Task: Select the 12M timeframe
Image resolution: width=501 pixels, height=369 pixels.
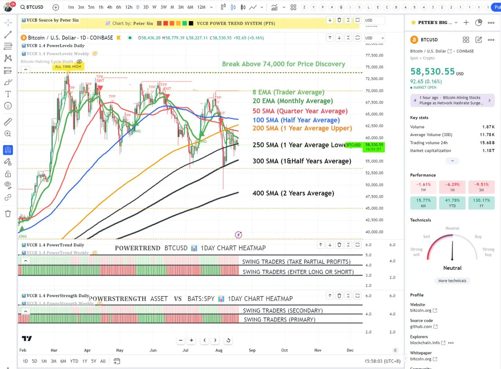Action: coord(201,8)
